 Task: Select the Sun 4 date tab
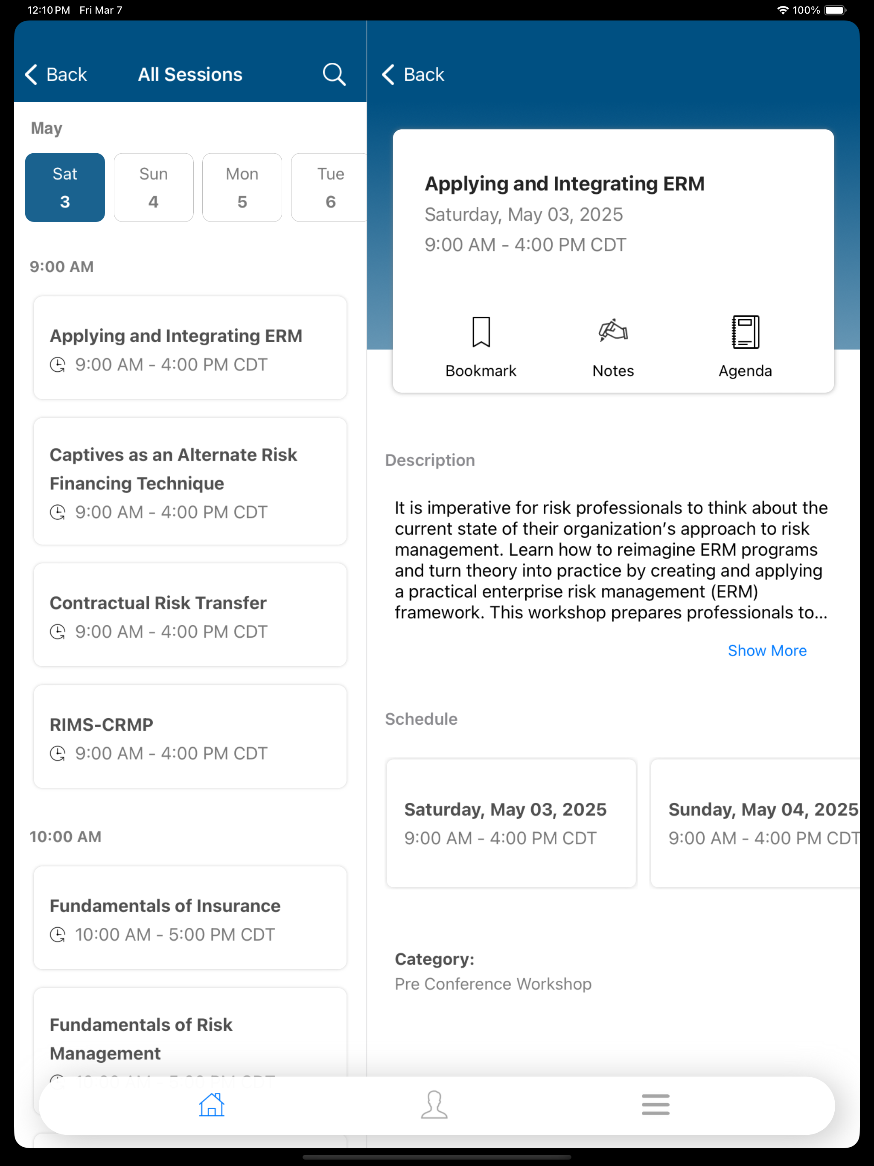point(153,188)
